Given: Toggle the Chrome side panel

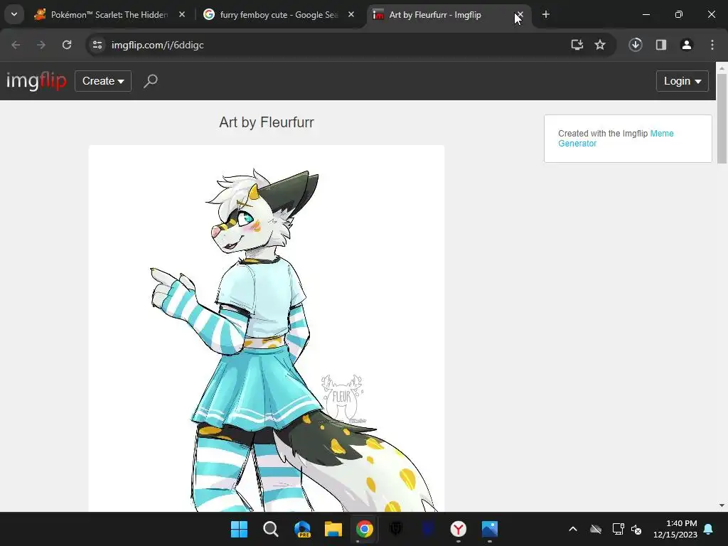Looking at the screenshot, I should coord(661,45).
